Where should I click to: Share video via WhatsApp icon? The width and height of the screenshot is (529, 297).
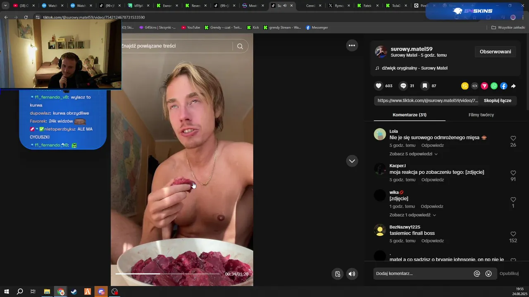(x=494, y=86)
